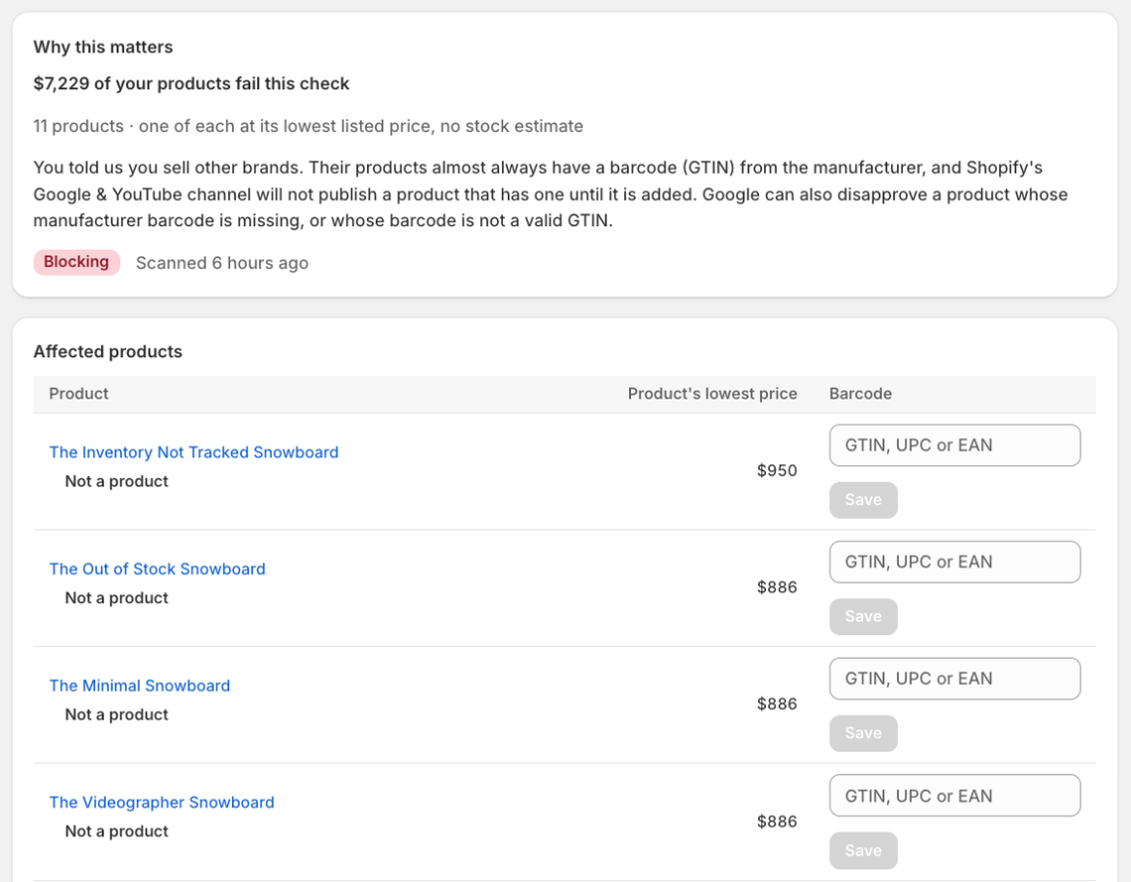Focus barcode field for Inventory Not Tracked Snowboard
The image size is (1131, 882).
pos(955,444)
